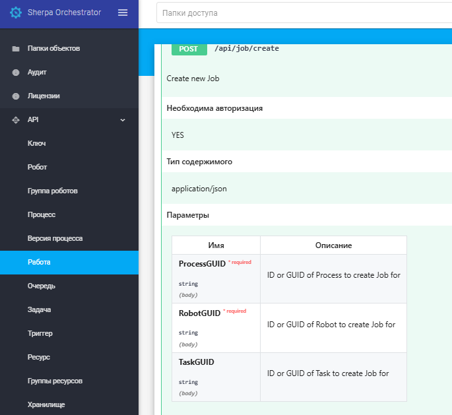Navigate to the Триггер section
The image size is (452, 415).
point(40,333)
